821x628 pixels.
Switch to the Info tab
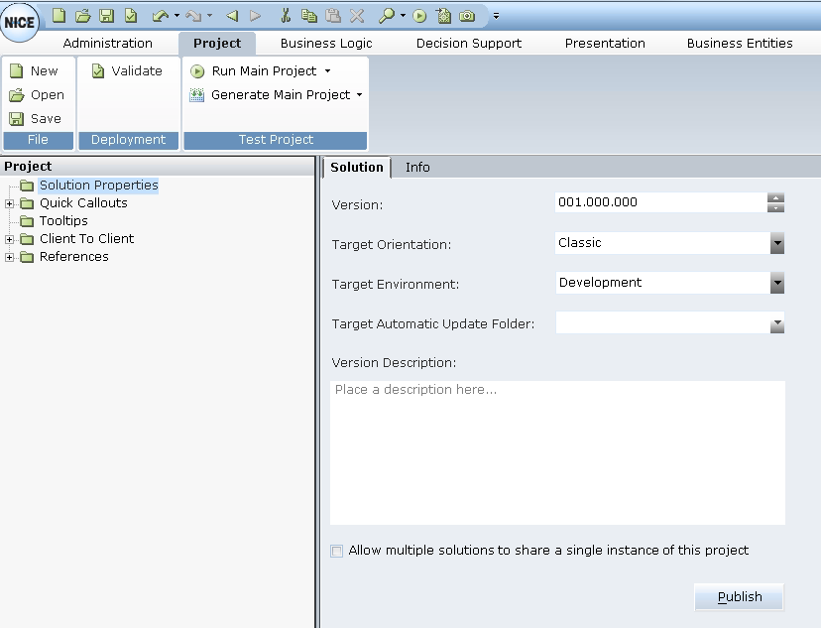(x=416, y=167)
